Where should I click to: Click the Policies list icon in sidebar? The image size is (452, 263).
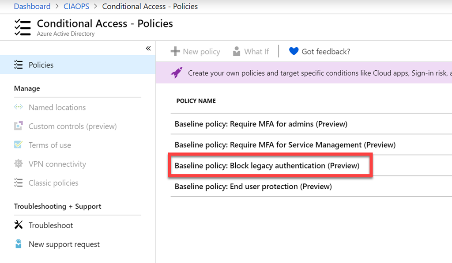pos(18,65)
